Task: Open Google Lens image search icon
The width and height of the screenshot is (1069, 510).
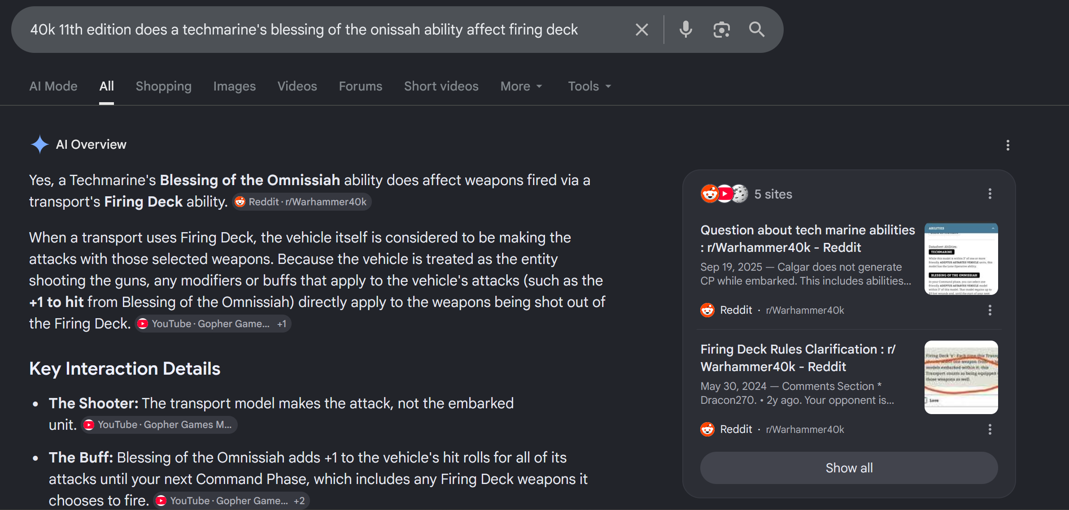Action: 721,30
